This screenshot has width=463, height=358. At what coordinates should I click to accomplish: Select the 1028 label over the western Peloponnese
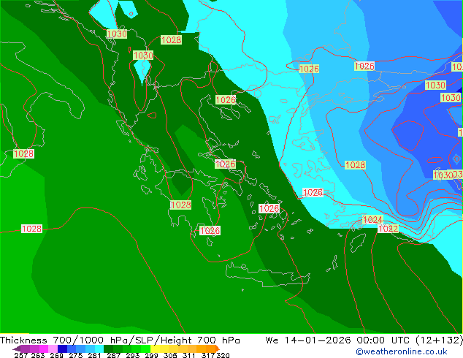coord(180,205)
